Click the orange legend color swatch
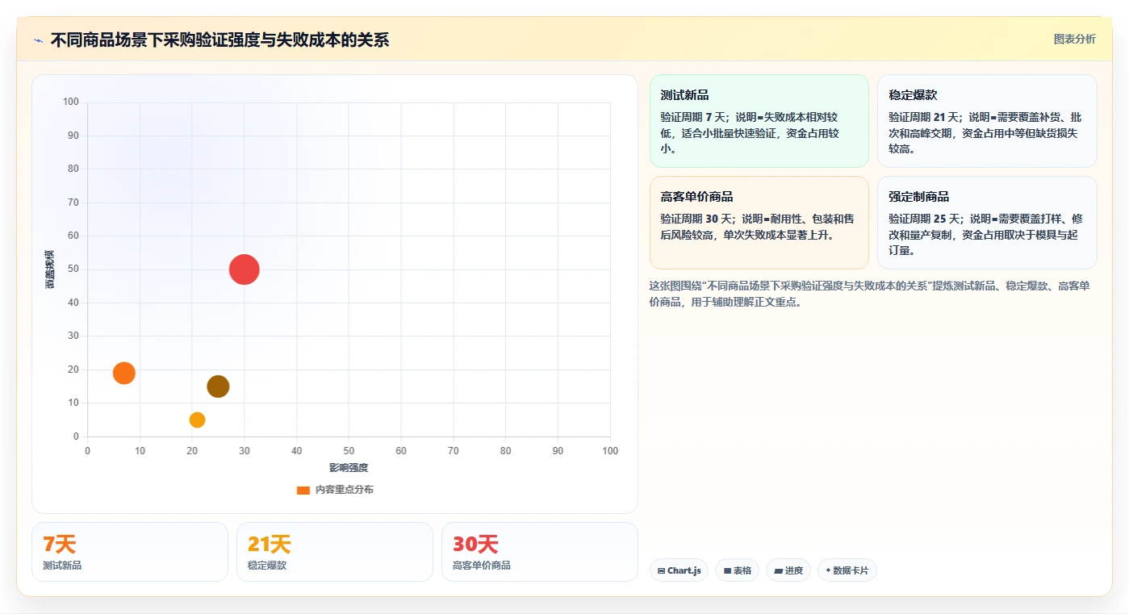Image resolution: width=1129 pixels, height=614 pixels. [x=303, y=490]
